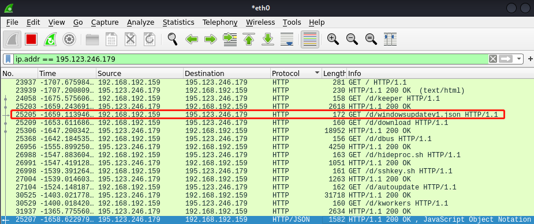
Task: Open the Tools menu
Action: (292, 22)
